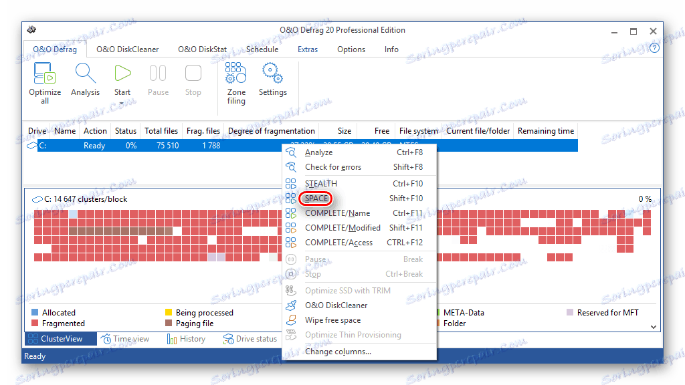
Task: Choose O&O DiskCleaner from context menu
Action: (359, 305)
